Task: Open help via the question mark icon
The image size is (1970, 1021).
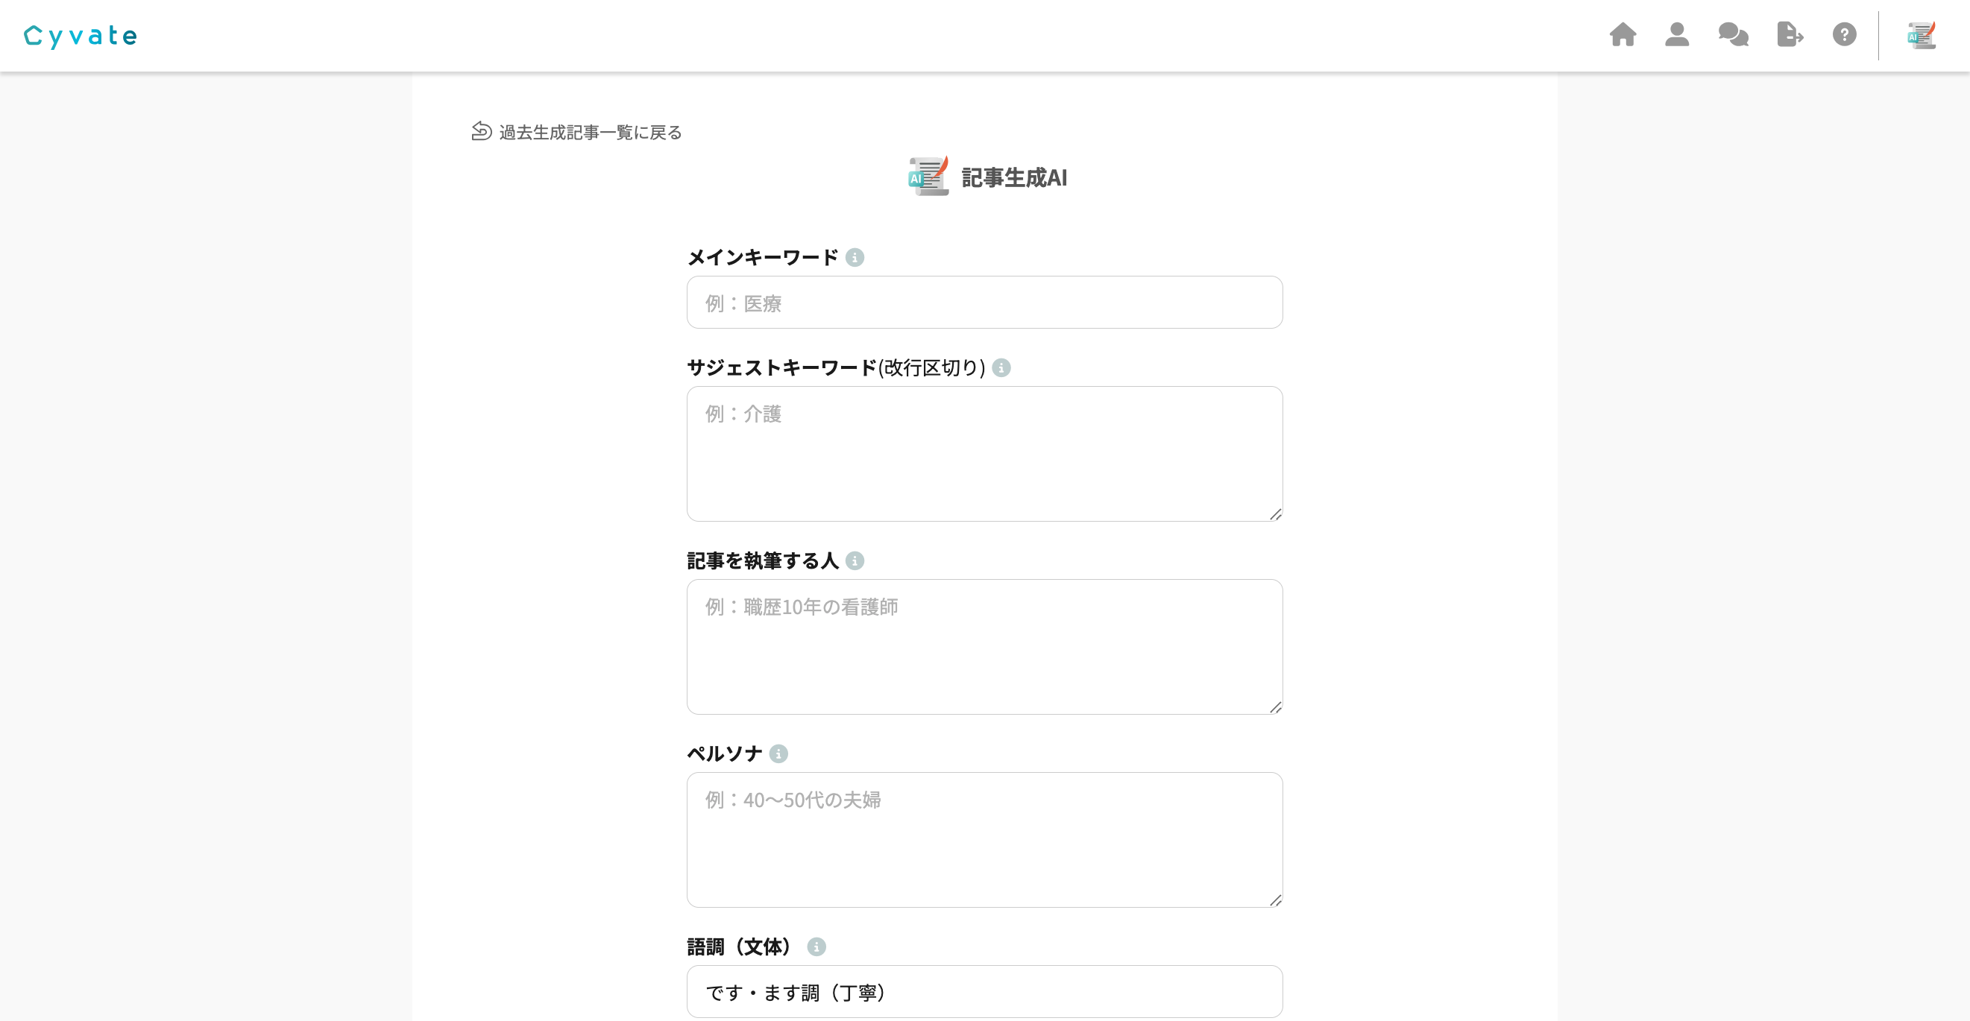Action: click(x=1845, y=34)
